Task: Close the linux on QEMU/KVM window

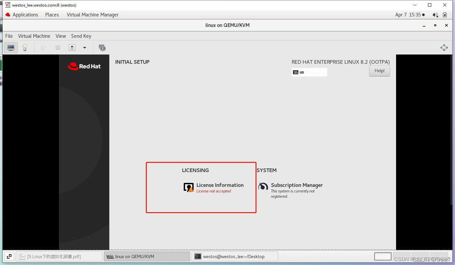Action: (446, 25)
